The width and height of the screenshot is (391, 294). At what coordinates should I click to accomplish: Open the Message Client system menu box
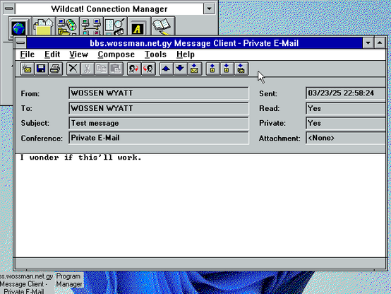tap(20, 43)
